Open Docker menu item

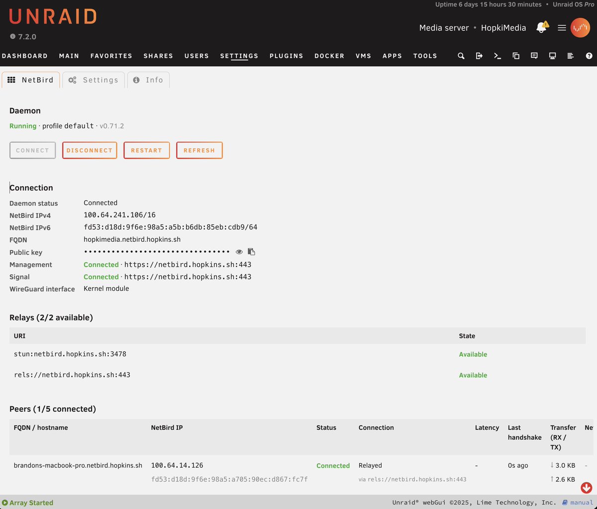coord(329,56)
